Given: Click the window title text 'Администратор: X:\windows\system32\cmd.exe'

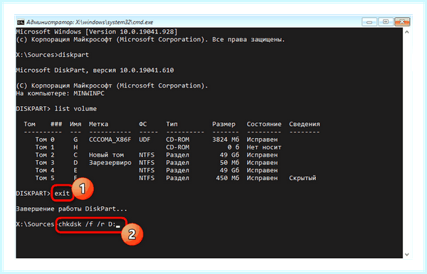Looking at the screenshot, I should click(90, 22).
